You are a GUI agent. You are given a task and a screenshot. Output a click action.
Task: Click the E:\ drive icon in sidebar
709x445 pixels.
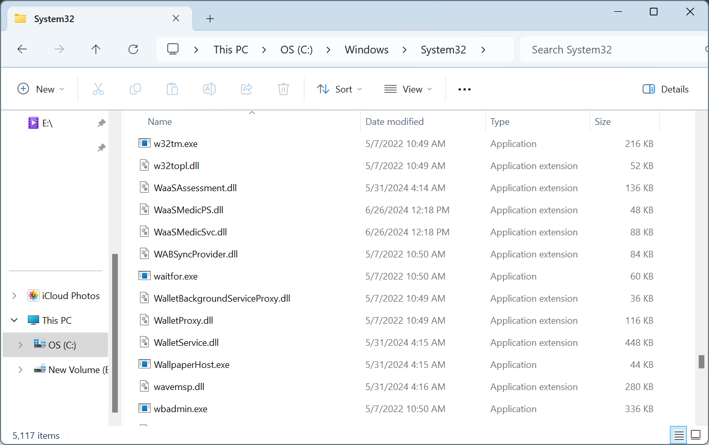click(x=33, y=123)
